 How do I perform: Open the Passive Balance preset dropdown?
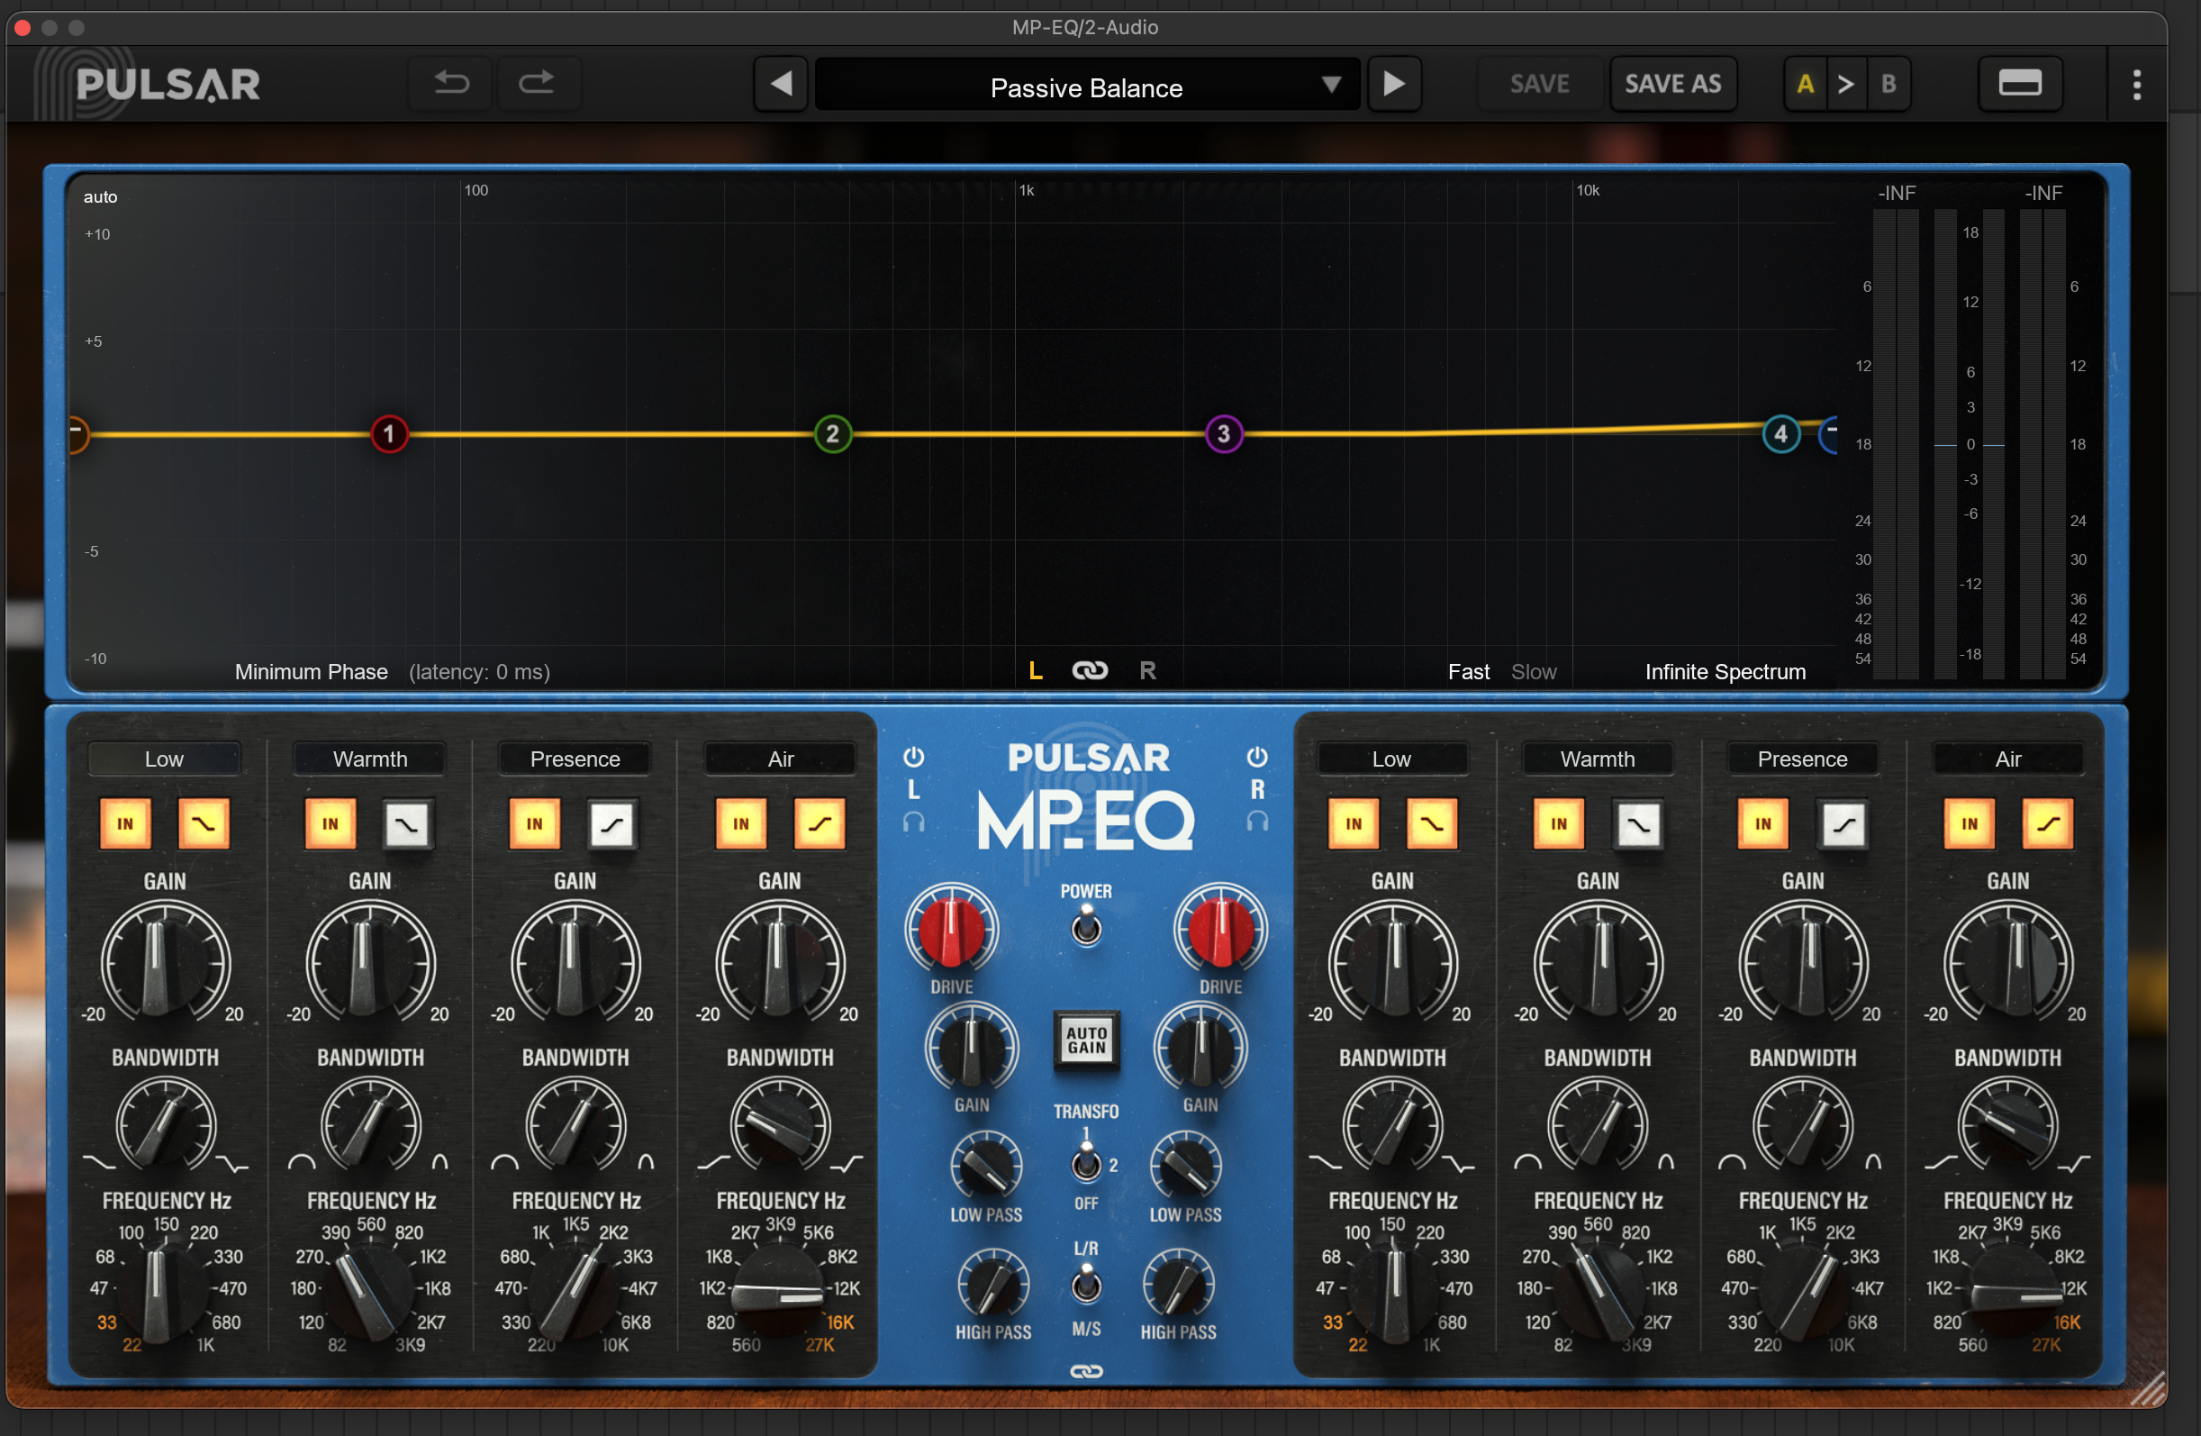click(x=1087, y=87)
